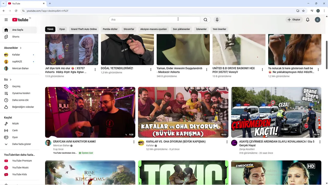Select Aksiyon-macera oyunları chip
The width and height of the screenshot is (328, 185).
click(153, 29)
